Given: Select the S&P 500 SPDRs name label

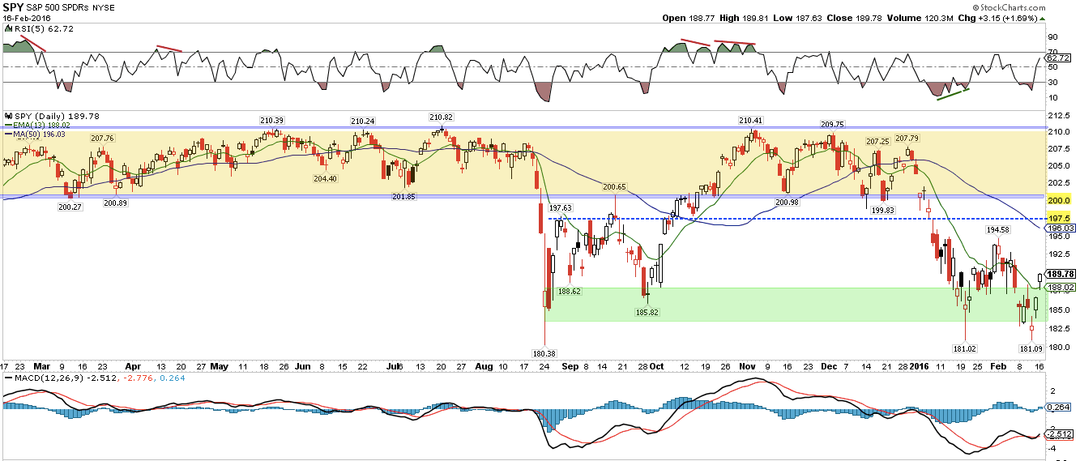Looking at the screenshot, I should click(58, 7).
